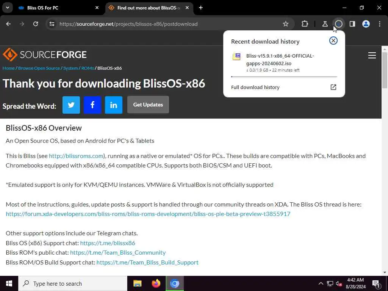Click the SourceForge logo
Viewport: 388px width, 291px height.
[45, 55]
